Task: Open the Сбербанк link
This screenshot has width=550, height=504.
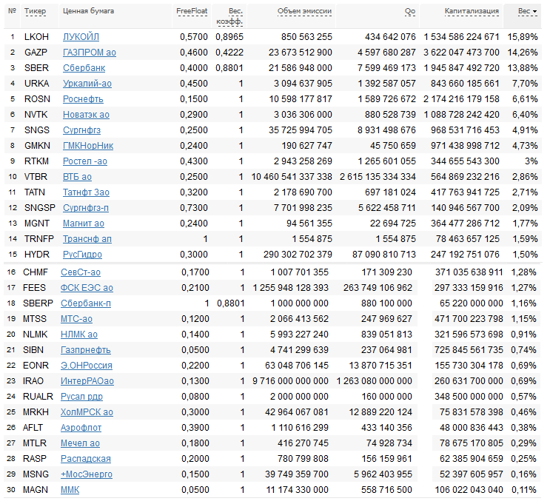Action: click(84, 67)
